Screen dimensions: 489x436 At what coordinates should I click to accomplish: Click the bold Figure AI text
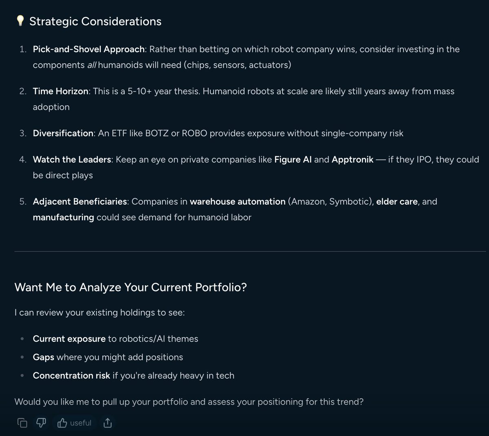coord(293,159)
